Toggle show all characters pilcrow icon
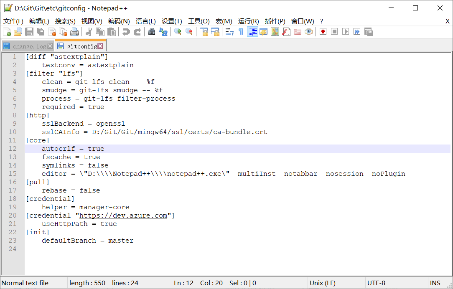The height and width of the screenshot is (289, 453). 241,32
